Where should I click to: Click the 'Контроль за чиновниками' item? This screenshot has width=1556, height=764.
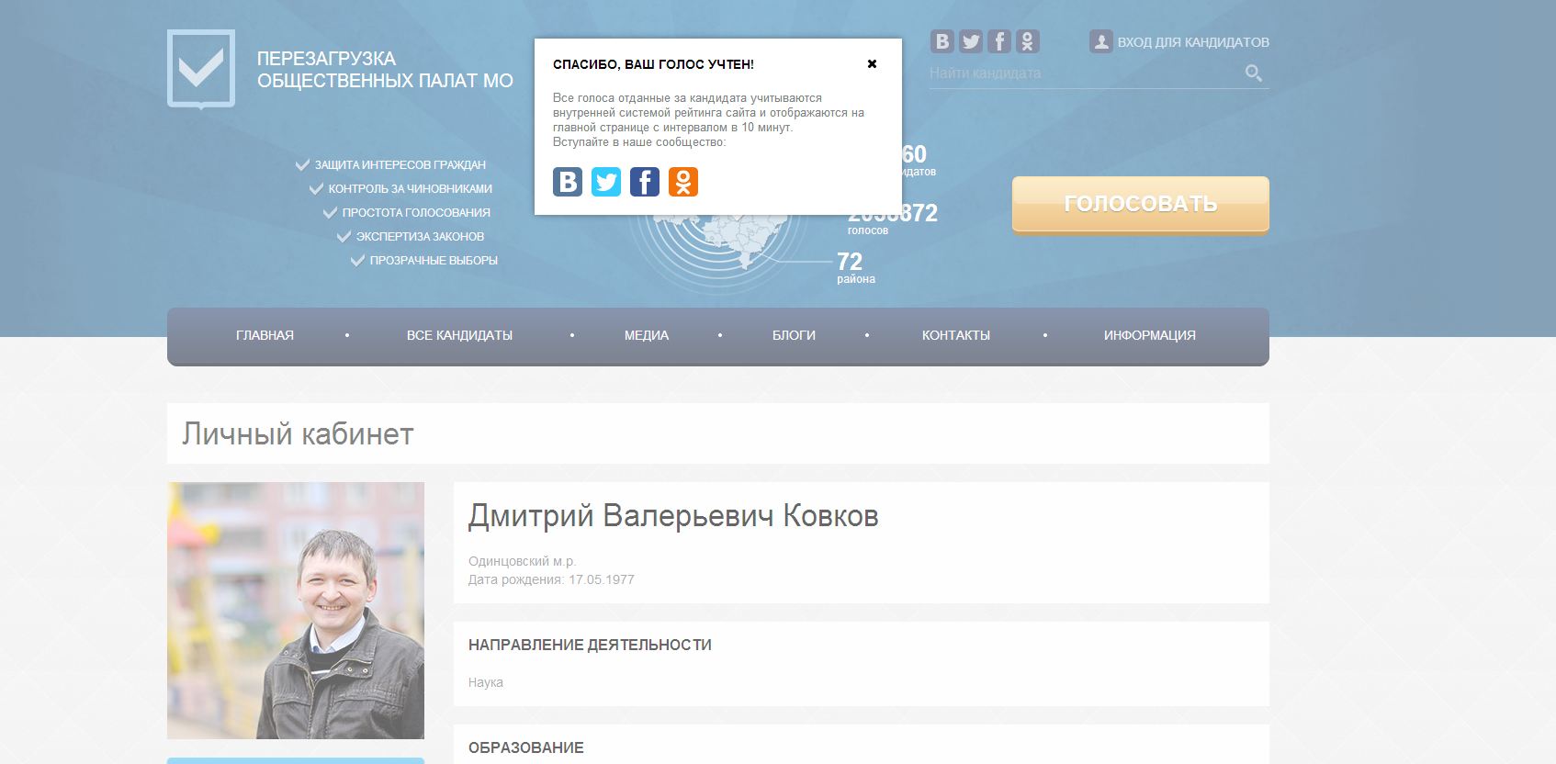[x=411, y=189]
